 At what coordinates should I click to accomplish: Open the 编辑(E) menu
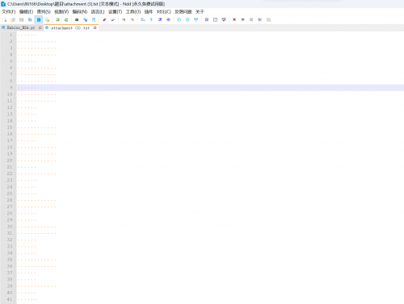tap(26, 12)
